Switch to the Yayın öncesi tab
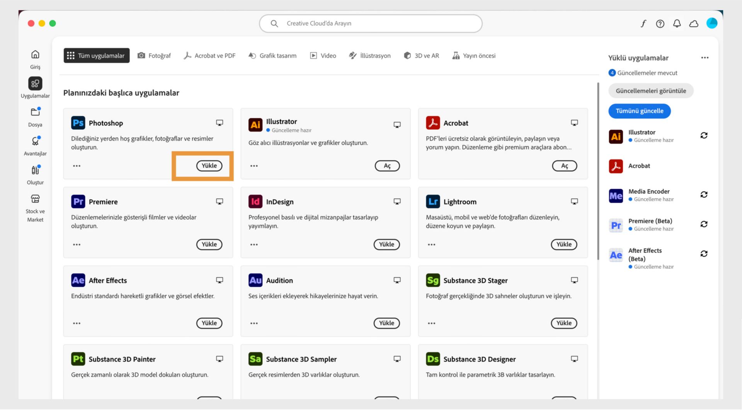The height and width of the screenshot is (410, 742). (474, 56)
